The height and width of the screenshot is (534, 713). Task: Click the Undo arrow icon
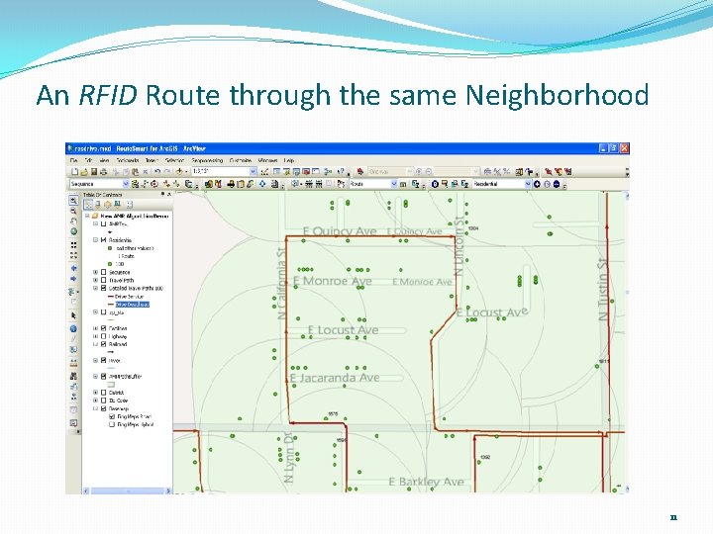pyautogui.click(x=157, y=172)
